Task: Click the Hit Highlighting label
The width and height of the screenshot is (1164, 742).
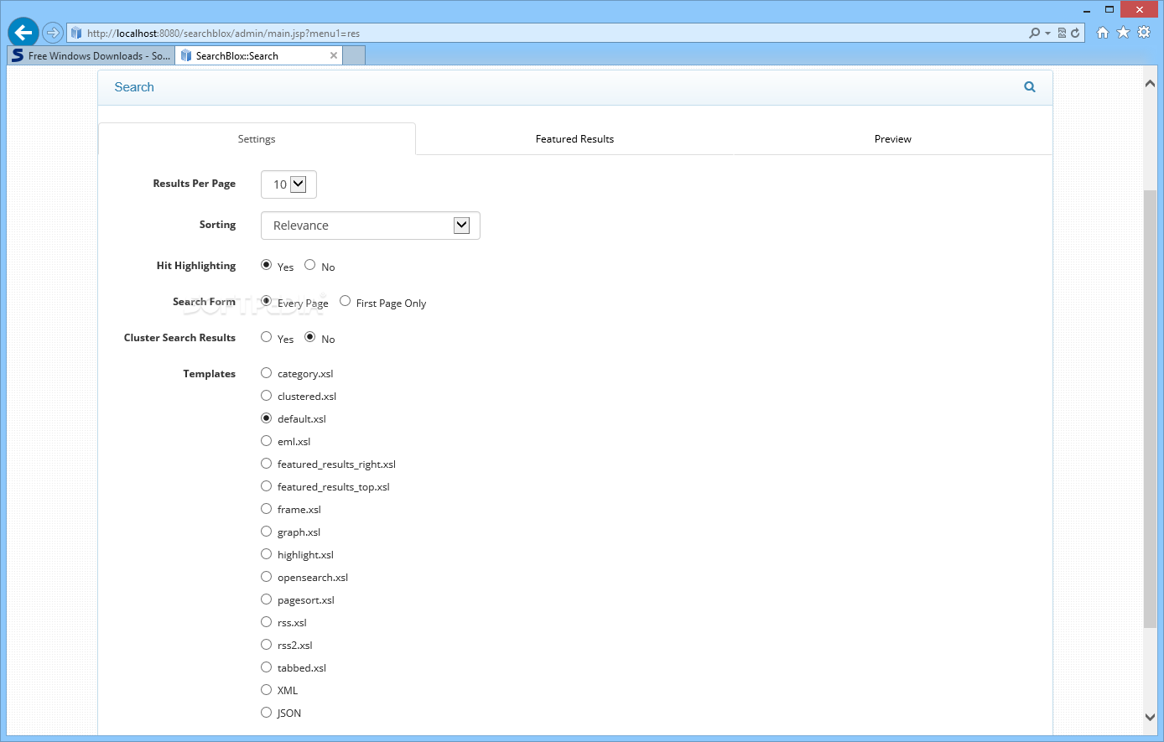Action: [x=196, y=266]
